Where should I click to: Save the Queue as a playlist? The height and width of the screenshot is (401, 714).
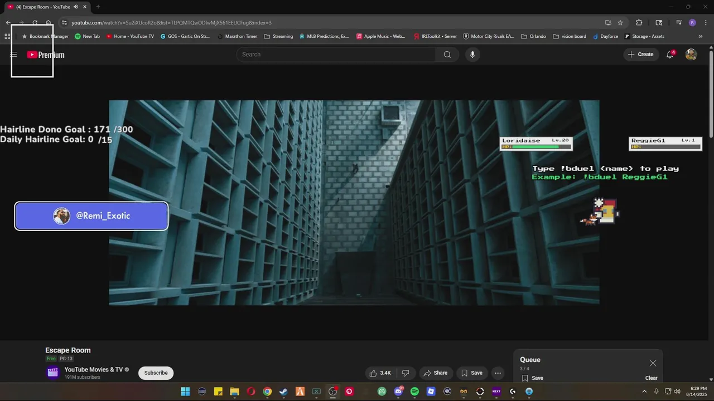point(532,378)
